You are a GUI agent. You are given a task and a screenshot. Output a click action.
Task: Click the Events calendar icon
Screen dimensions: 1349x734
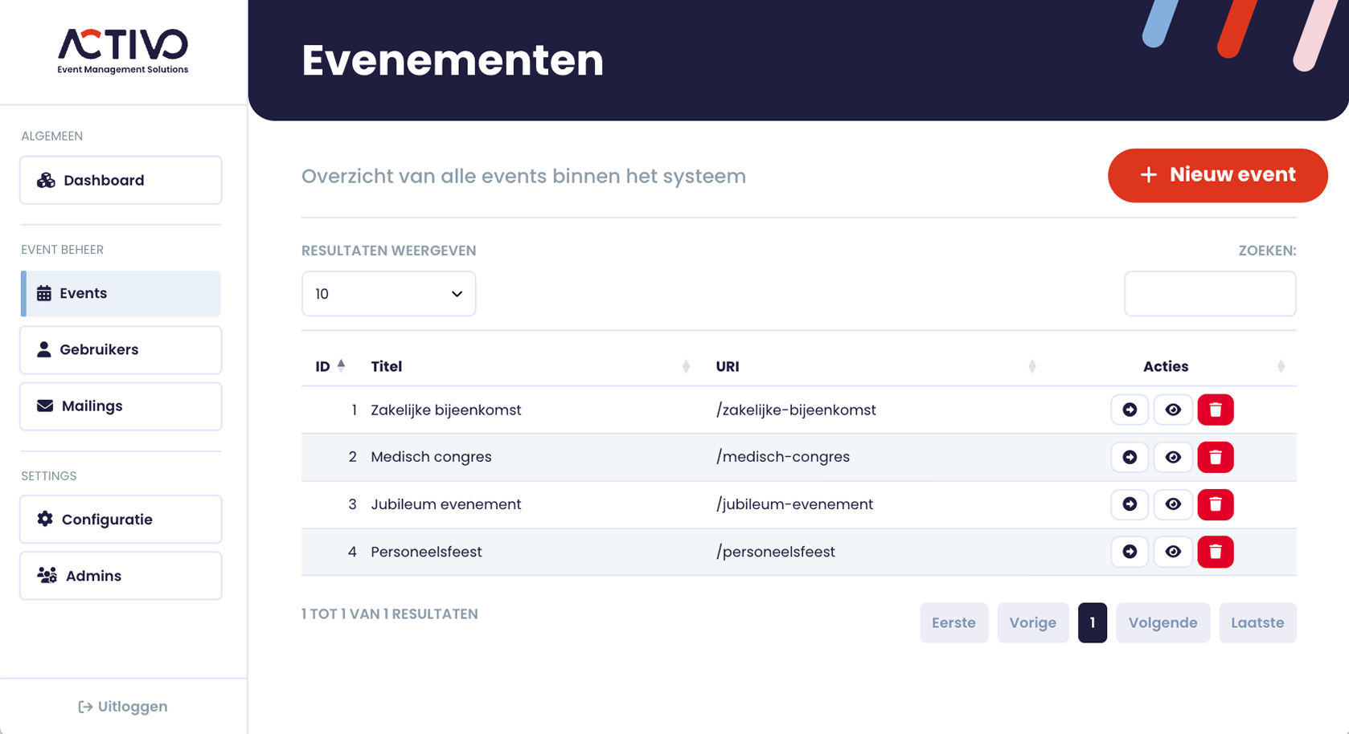[x=44, y=293]
